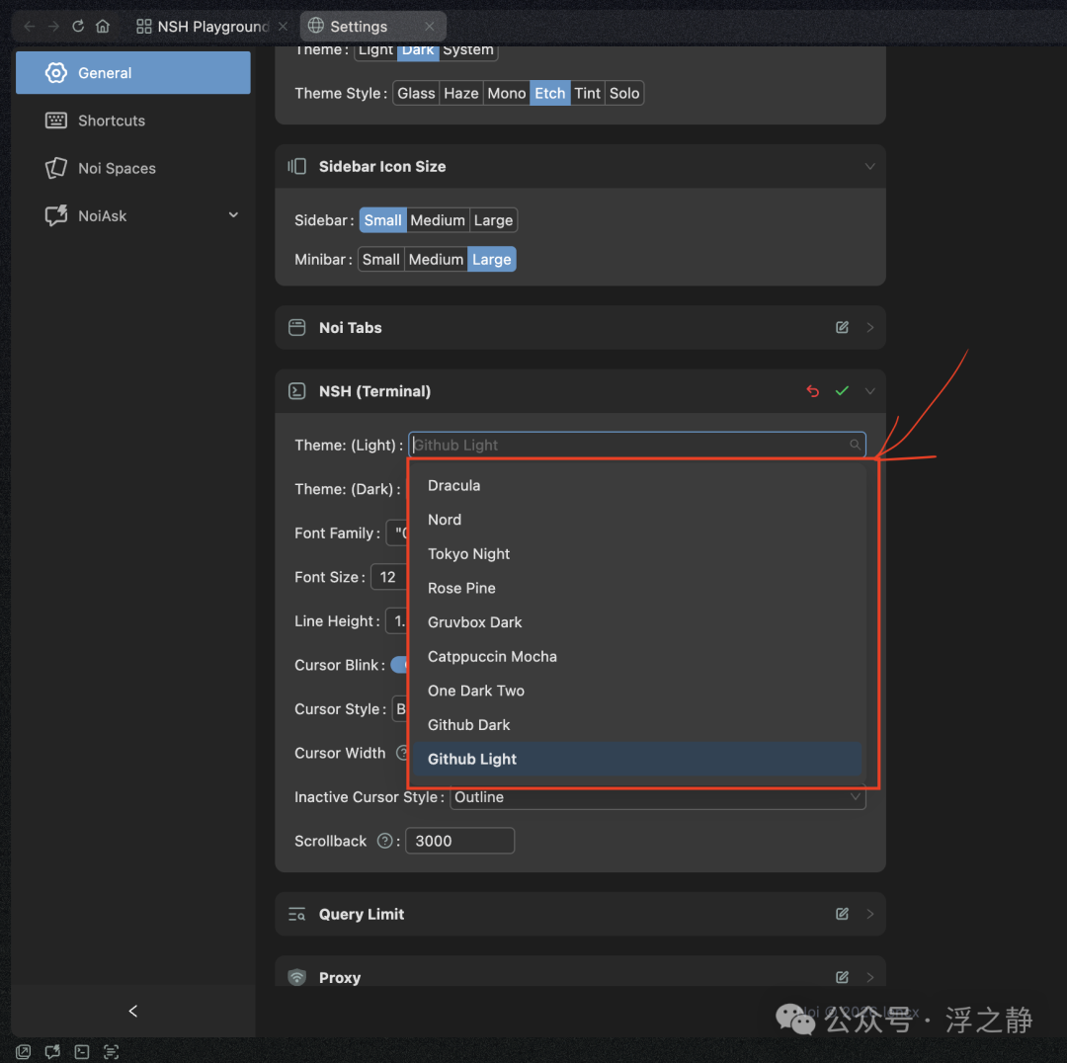The height and width of the screenshot is (1063, 1067).
Task: Collapse the sidebar with left chevron
Action: pos(133,1012)
